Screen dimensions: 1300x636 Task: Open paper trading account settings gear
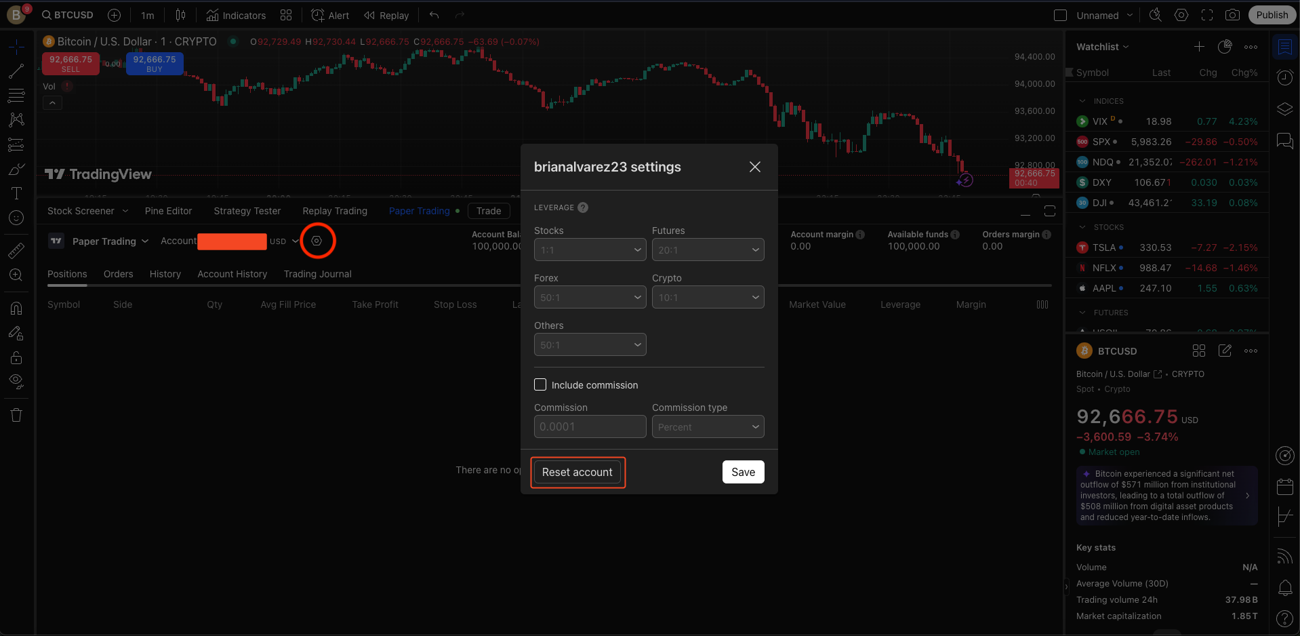pyautogui.click(x=317, y=241)
